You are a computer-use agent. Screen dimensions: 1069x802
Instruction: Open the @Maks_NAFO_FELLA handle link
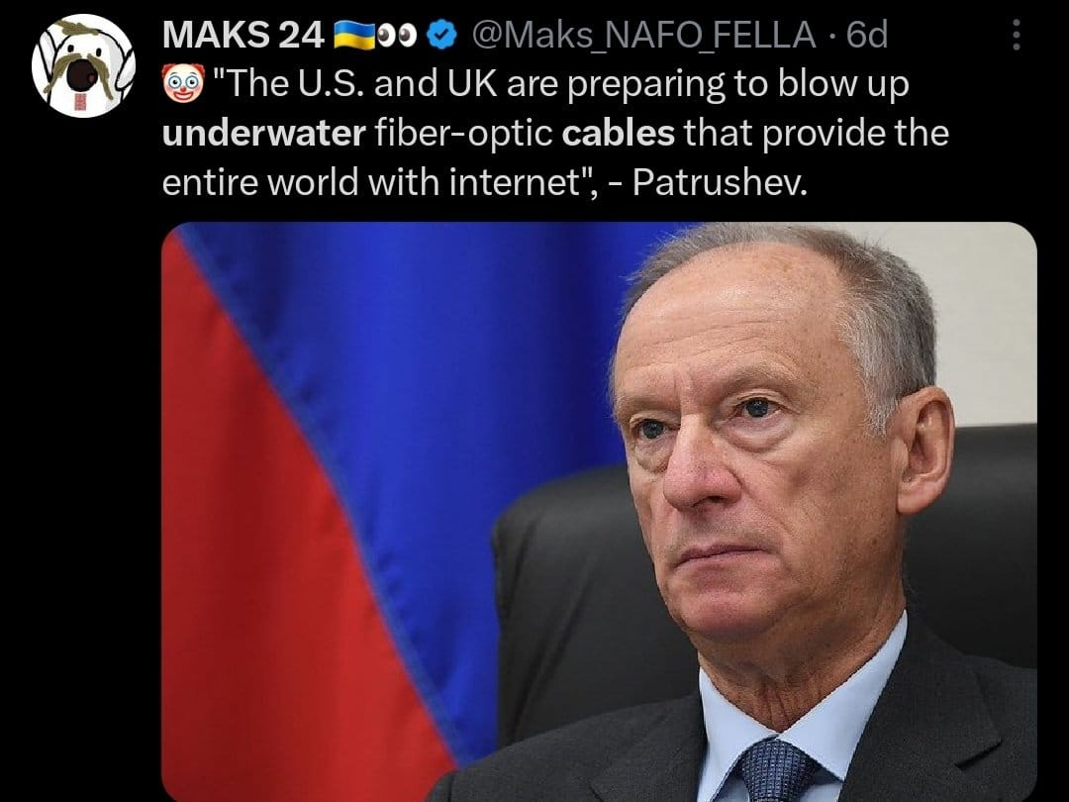point(643,35)
